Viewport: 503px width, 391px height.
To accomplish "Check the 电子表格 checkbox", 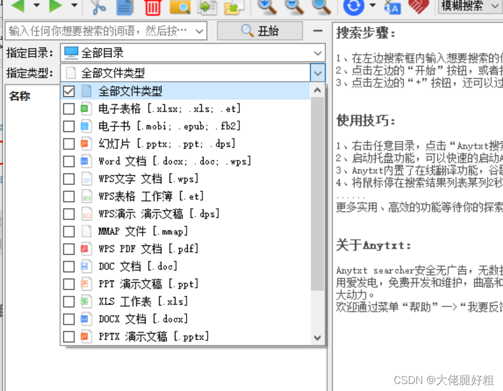I will (69, 109).
